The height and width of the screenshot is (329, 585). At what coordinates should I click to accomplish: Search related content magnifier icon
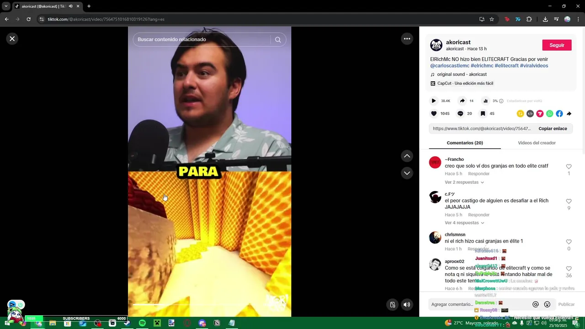pyautogui.click(x=278, y=40)
